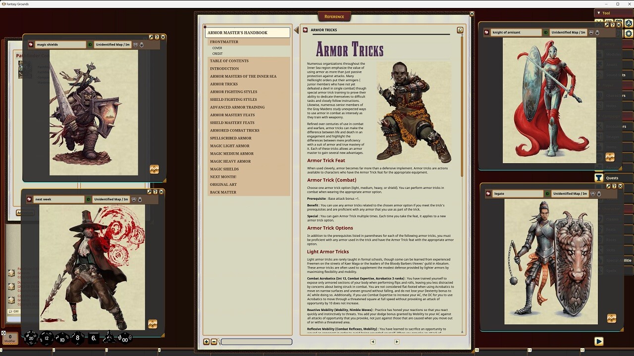
Task: Click the radial menu icon on the knight of arnisant image
Action: (x=610, y=157)
